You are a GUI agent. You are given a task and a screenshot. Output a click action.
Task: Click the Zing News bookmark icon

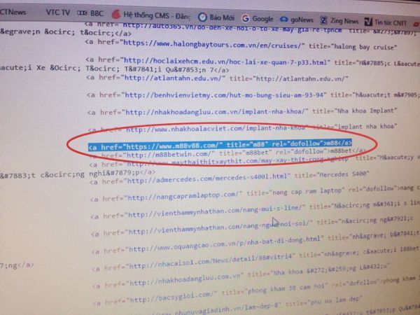(x=323, y=20)
